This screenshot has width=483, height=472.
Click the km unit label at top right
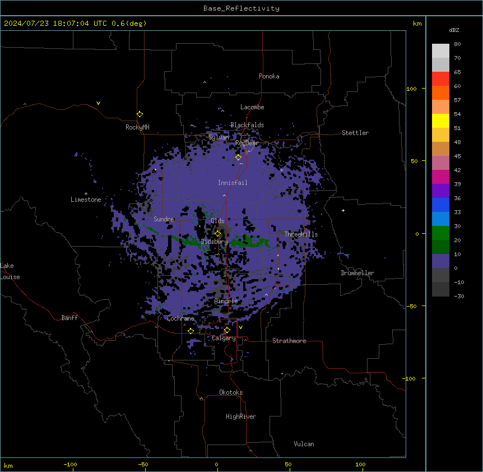click(417, 24)
